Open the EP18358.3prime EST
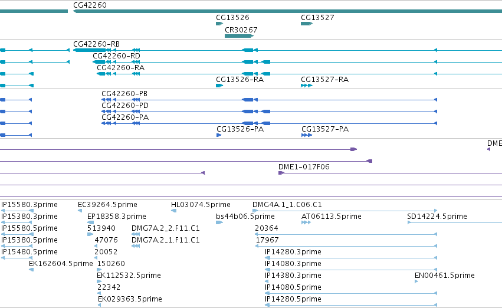The height and width of the screenshot is (308, 502). point(117,217)
